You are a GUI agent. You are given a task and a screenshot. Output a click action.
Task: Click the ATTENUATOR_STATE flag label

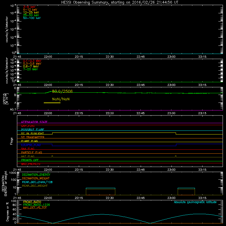tap(34, 122)
